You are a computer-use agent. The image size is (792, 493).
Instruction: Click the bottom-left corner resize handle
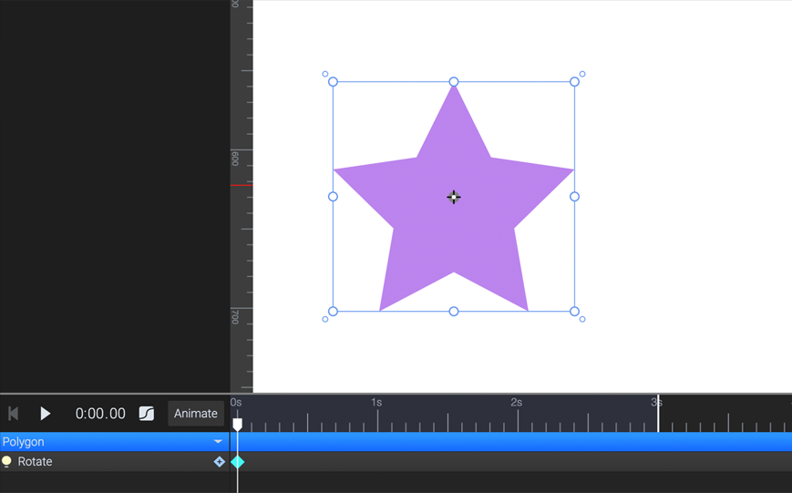tap(333, 311)
